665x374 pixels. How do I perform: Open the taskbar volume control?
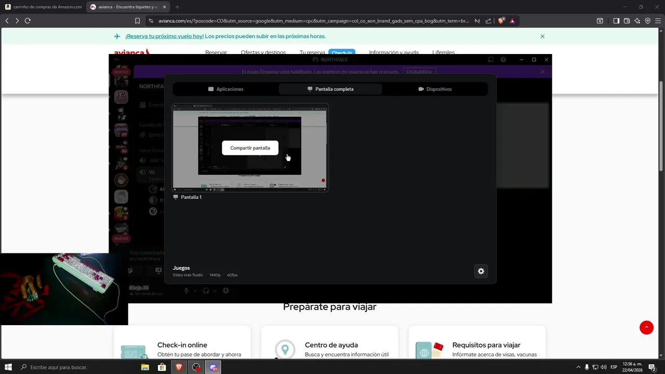pyautogui.click(x=604, y=367)
